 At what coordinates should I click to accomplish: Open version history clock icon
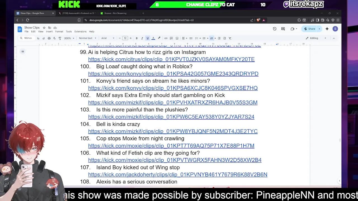[x=275, y=29]
